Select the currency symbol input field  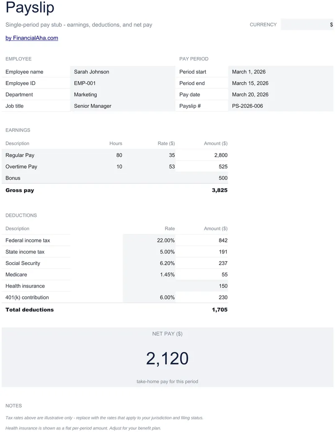pyautogui.click(x=307, y=24)
